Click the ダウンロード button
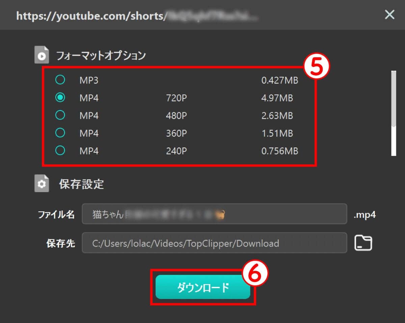 pyautogui.click(x=203, y=287)
